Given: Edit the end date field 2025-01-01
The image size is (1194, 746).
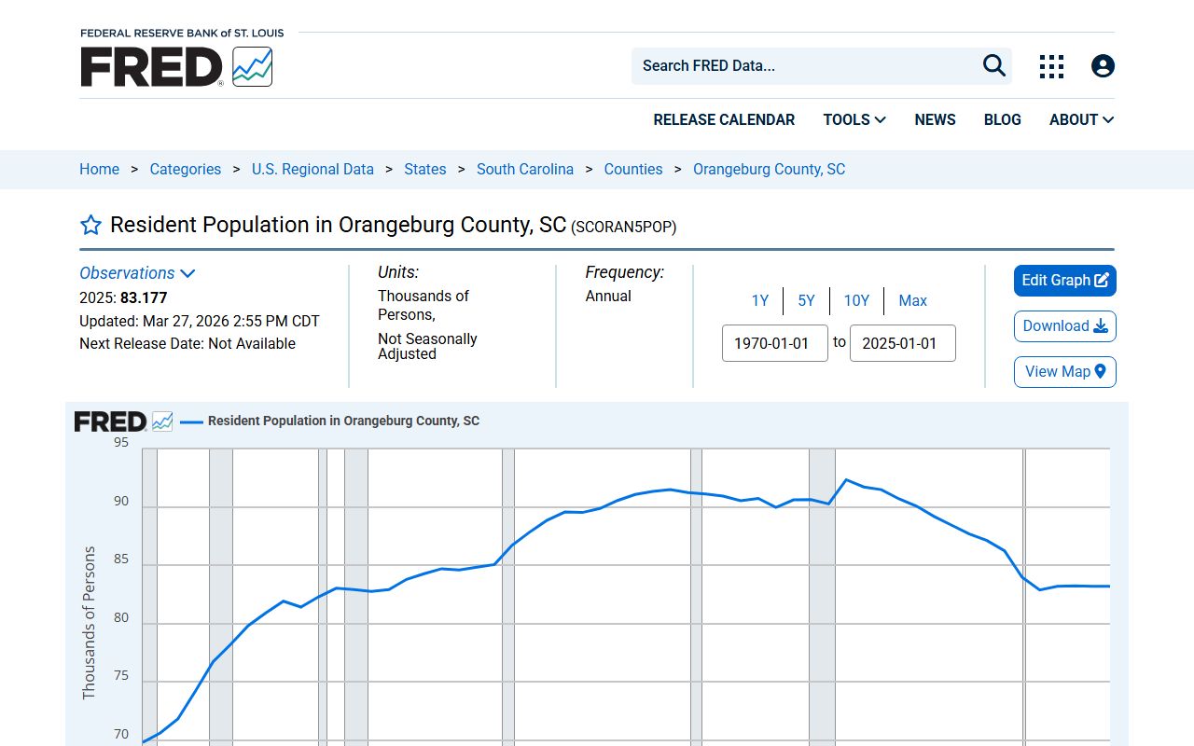Looking at the screenshot, I should click(903, 343).
